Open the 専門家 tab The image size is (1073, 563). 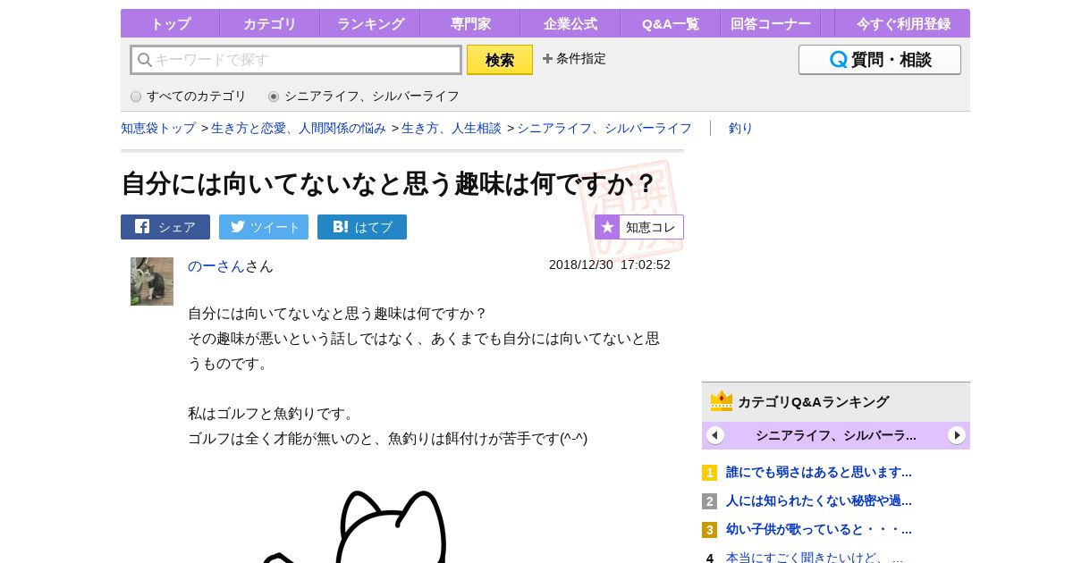tap(469, 23)
